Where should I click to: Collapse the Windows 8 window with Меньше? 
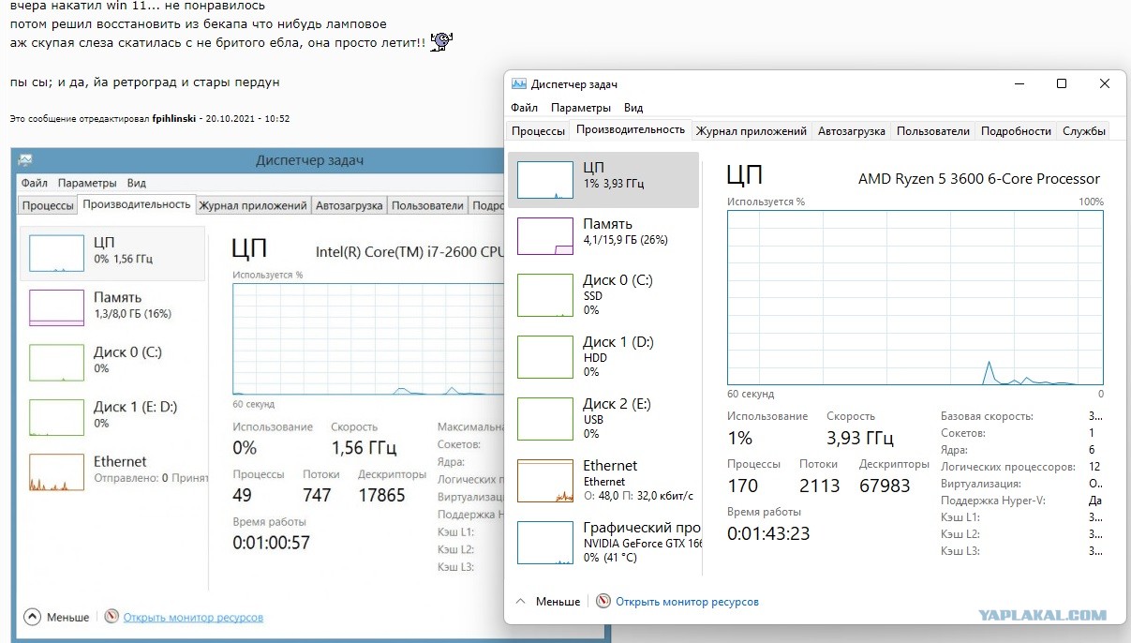click(56, 618)
